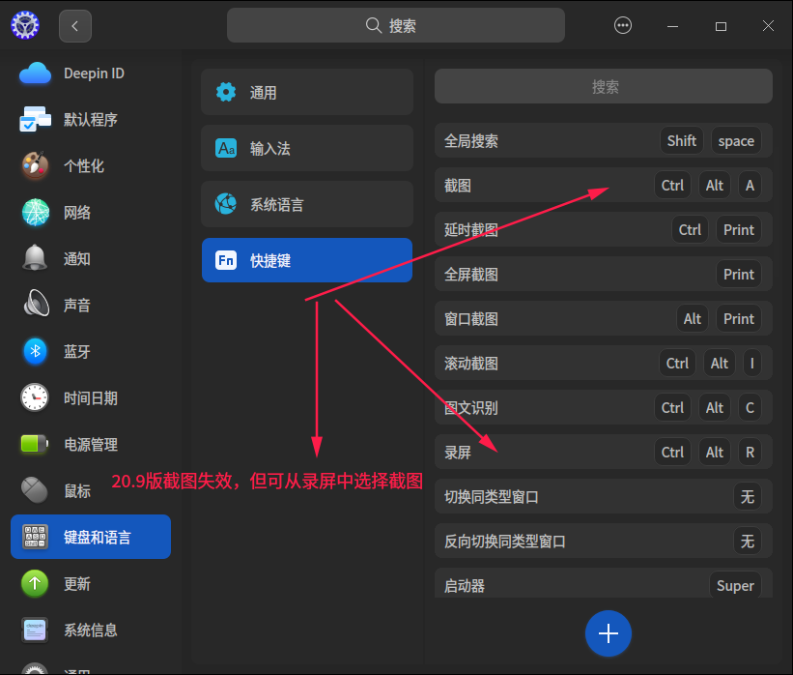Click 无 value of 切换同类型窗口 shortcut
The image size is (793, 675).
coord(747,497)
